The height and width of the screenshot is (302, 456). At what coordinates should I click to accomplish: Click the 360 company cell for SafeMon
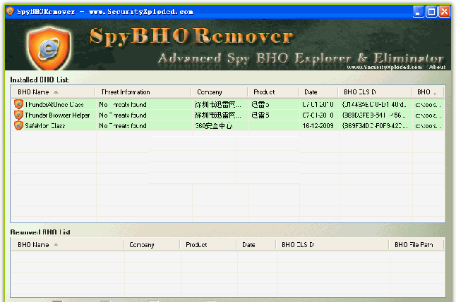(x=214, y=126)
